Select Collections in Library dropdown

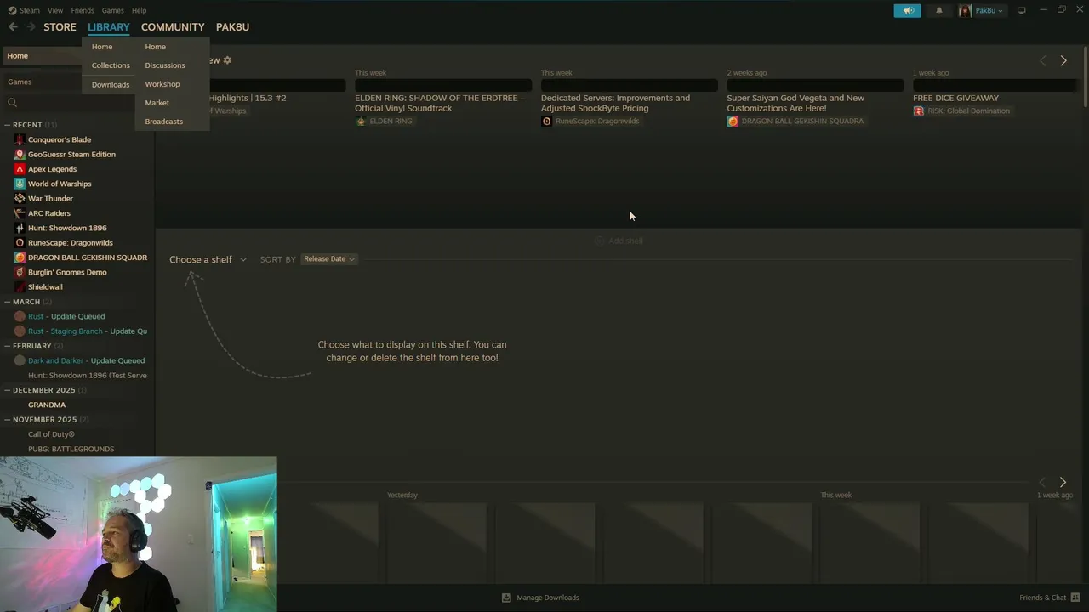click(111, 65)
